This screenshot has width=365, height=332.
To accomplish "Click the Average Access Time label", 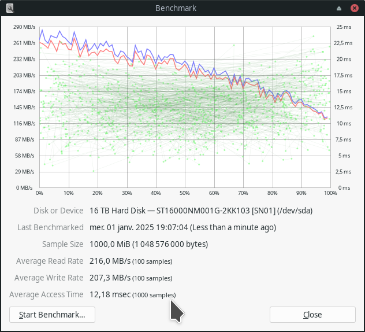I will pos(46,294).
